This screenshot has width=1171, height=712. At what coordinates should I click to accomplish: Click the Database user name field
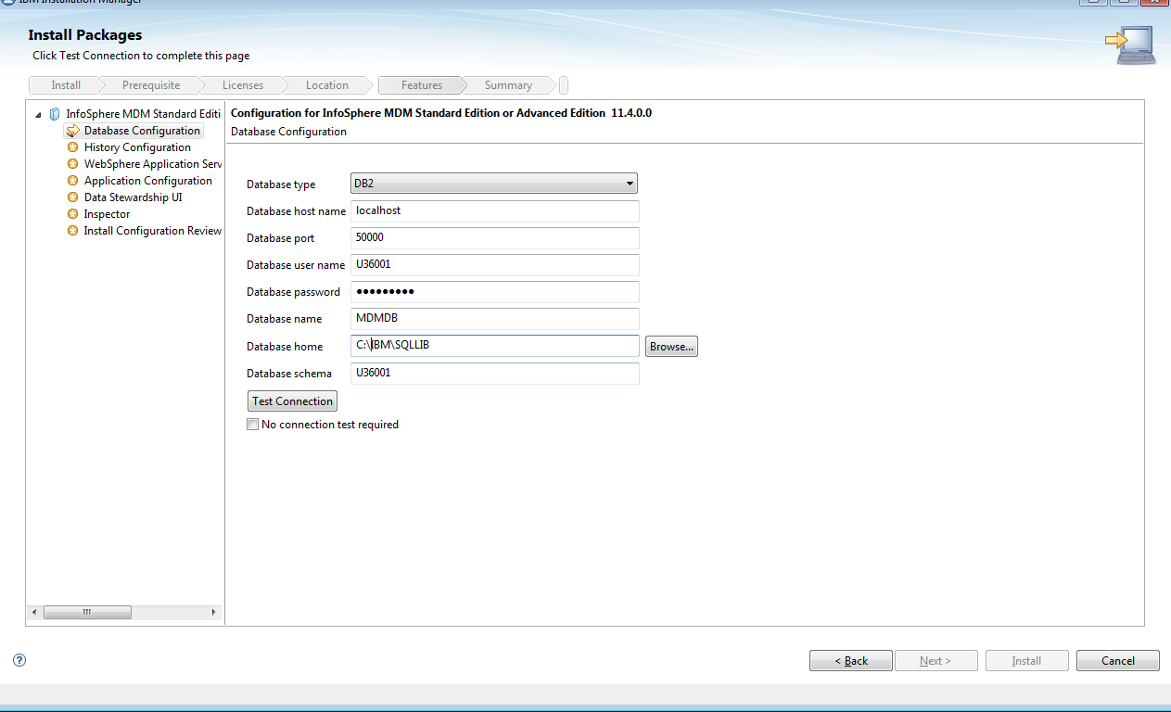495,265
